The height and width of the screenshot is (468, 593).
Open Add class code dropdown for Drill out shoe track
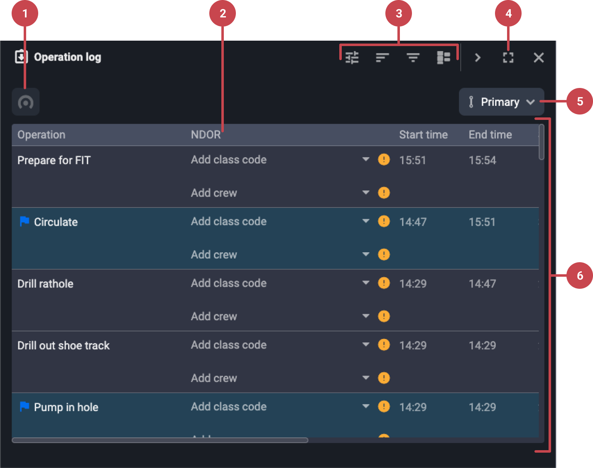[365, 345]
